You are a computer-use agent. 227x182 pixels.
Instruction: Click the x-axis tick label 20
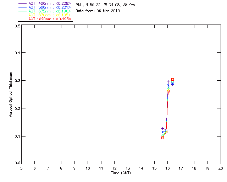(221, 168)
